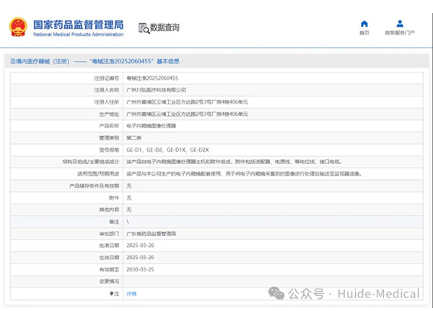This screenshot has height=324, width=433.
Task: Go to 首页 via the house icon
Action: pyautogui.click(x=364, y=24)
